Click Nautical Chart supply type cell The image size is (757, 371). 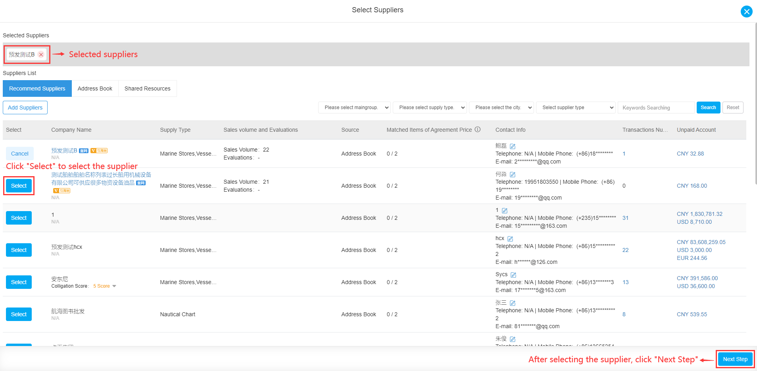click(177, 314)
